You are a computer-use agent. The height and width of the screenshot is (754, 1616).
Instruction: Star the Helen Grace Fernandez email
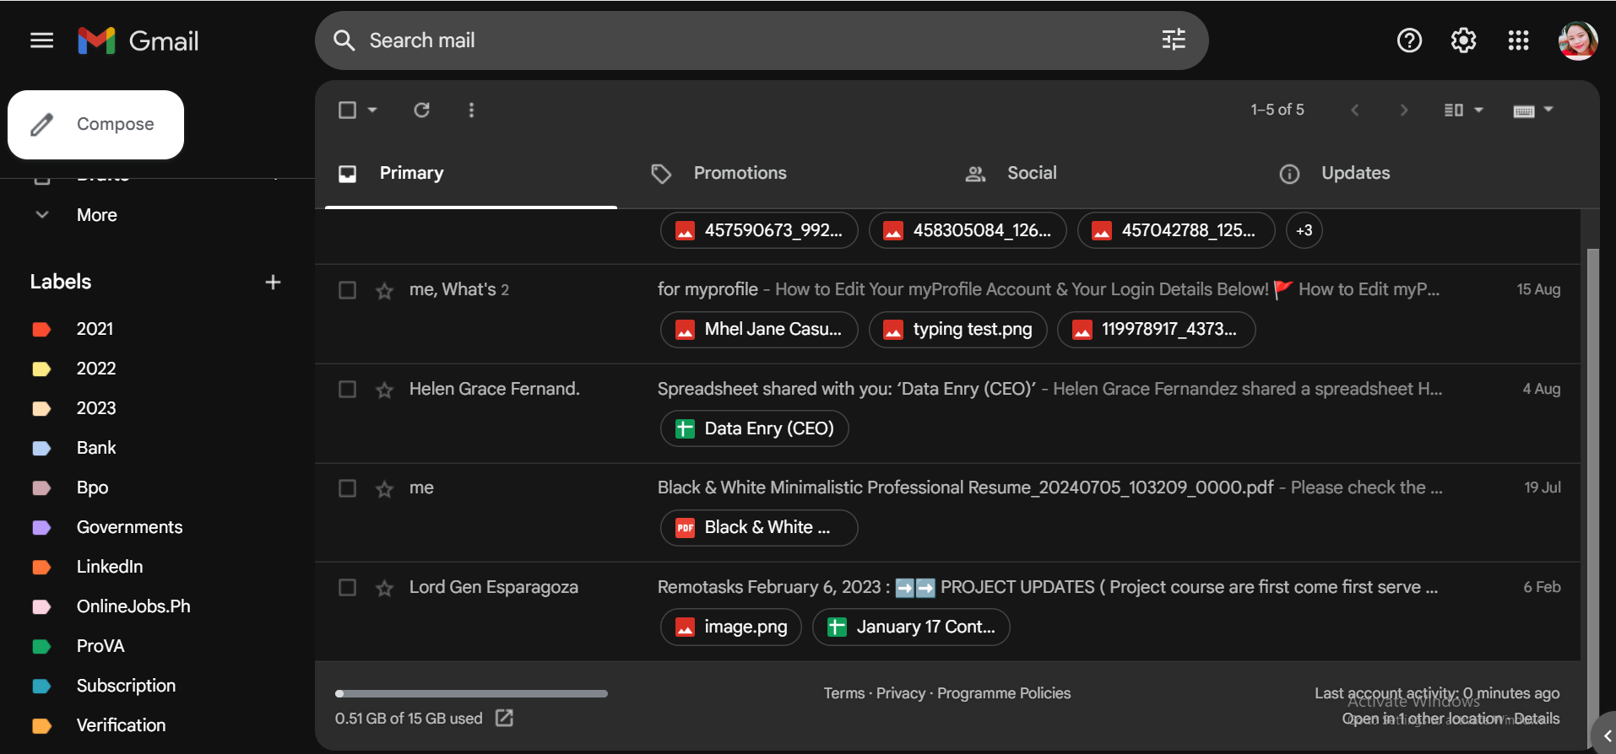tap(385, 390)
